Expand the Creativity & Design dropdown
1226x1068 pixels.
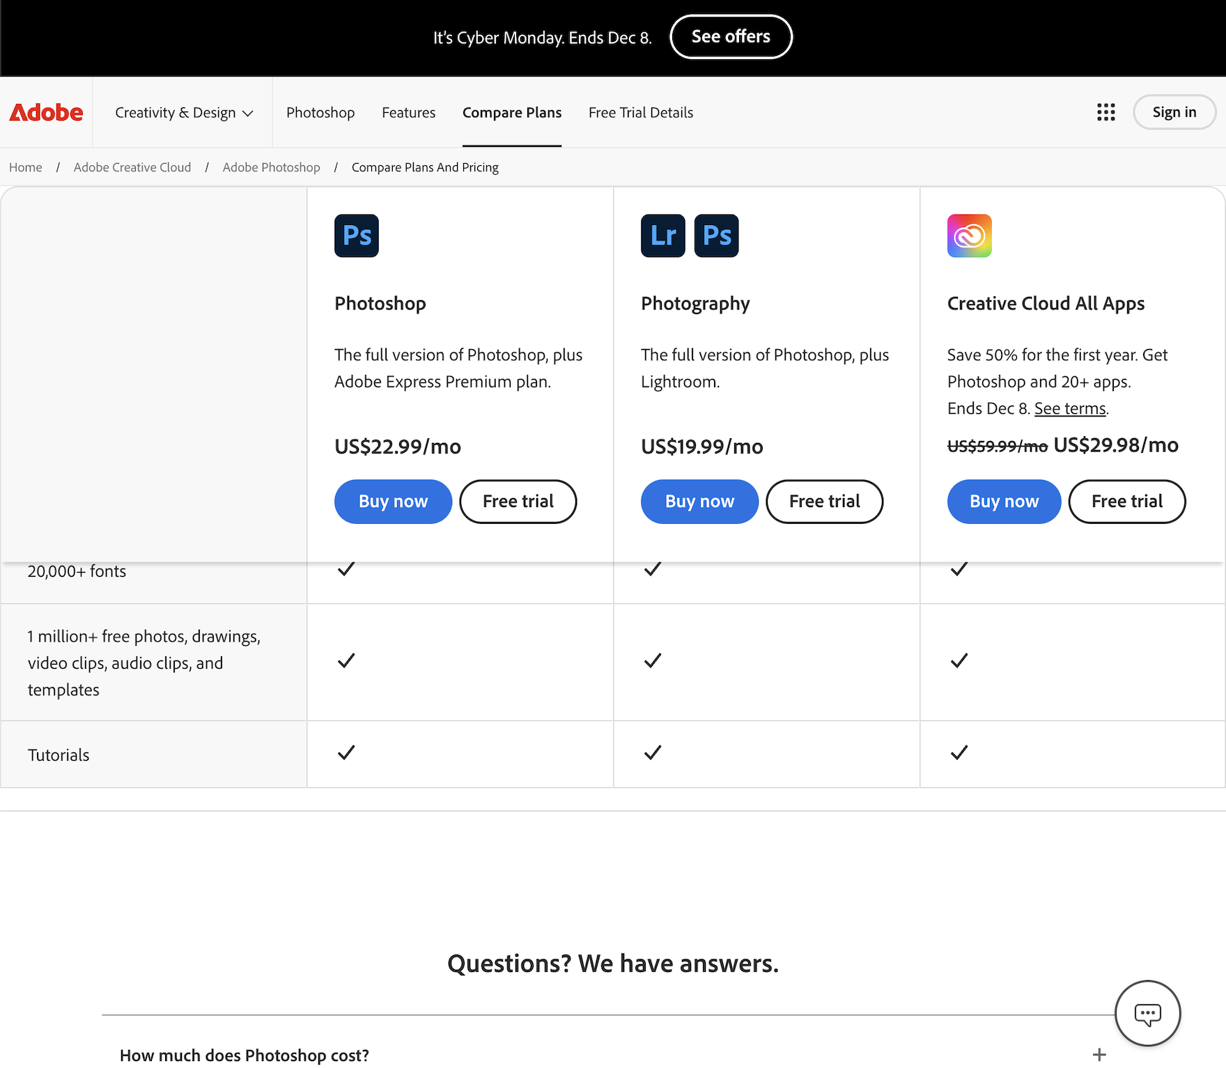pos(184,113)
